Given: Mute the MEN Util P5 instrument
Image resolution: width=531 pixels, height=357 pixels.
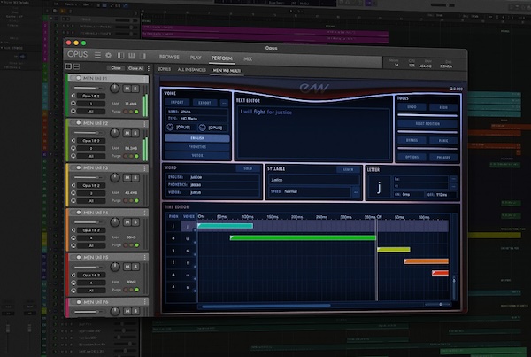Looking at the screenshot, I should tap(127, 267).
